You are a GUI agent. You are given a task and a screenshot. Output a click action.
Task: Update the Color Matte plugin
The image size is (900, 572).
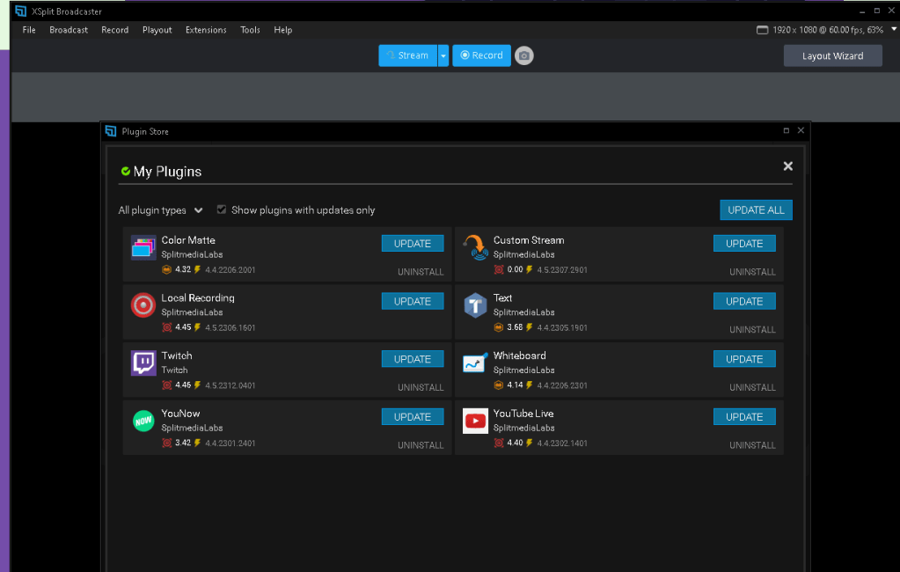412,244
